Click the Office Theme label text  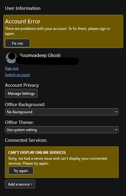(x=19, y=122)
